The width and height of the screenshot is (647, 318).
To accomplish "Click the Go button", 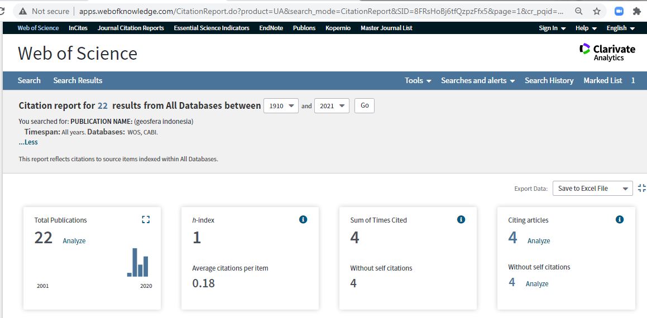I will click(x=365, y=105).
